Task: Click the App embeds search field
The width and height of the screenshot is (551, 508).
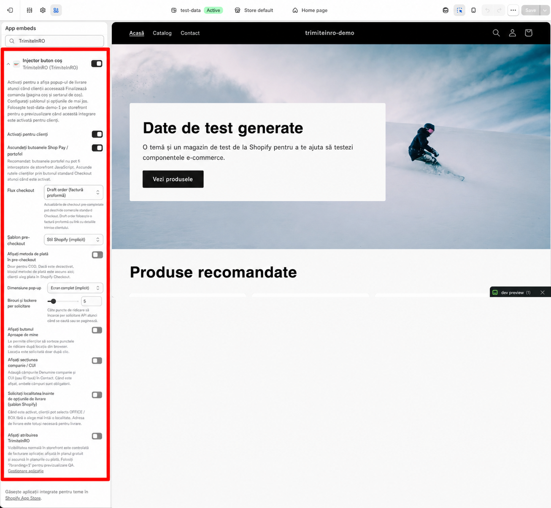Action: (x=54, y=41)
